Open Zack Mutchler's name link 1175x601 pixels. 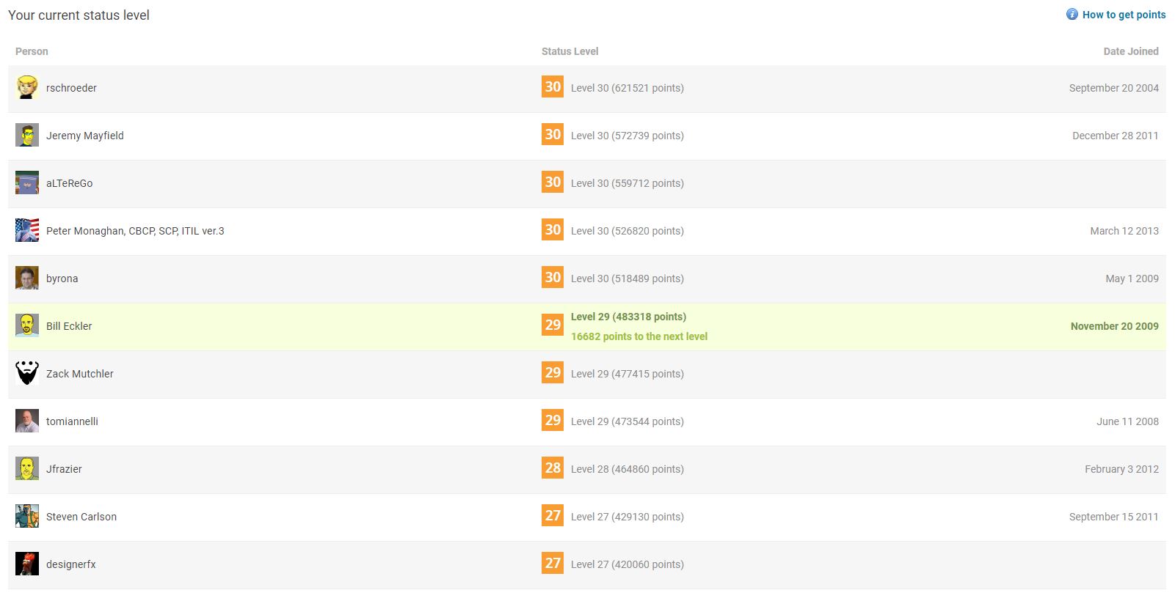80,374
